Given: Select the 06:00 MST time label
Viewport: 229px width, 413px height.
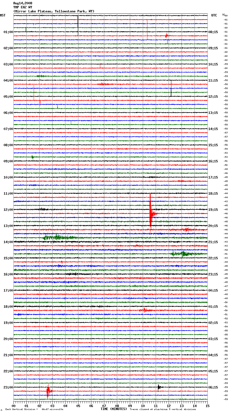Looking at the screenshot, I should tap(8, 113).
